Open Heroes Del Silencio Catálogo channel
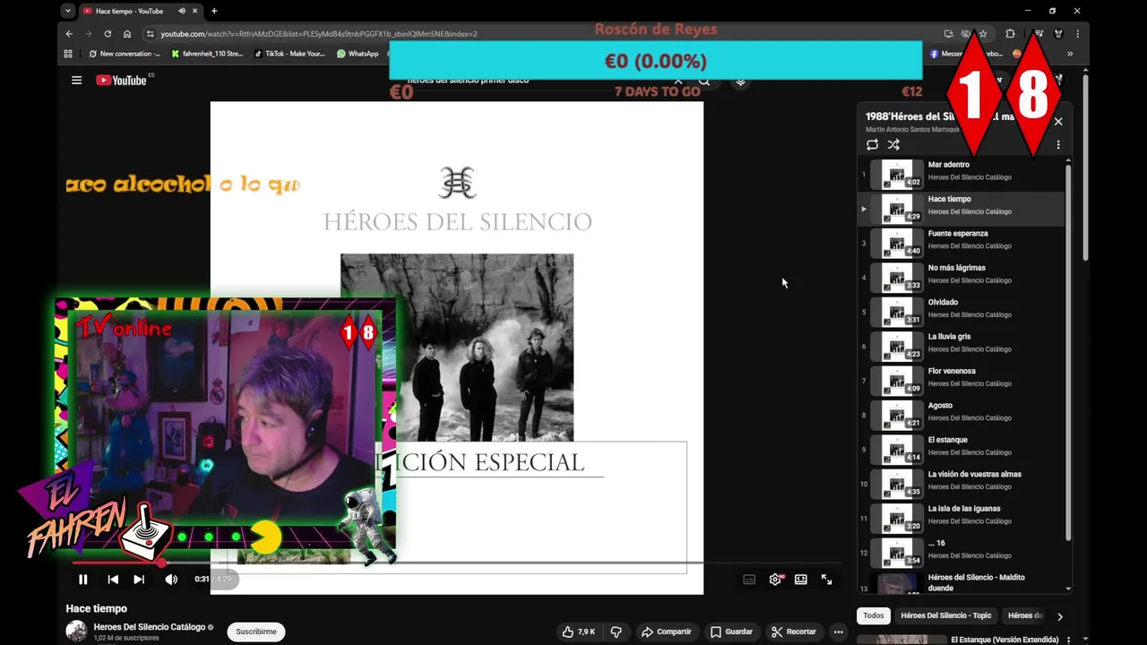 coord(150,627)
